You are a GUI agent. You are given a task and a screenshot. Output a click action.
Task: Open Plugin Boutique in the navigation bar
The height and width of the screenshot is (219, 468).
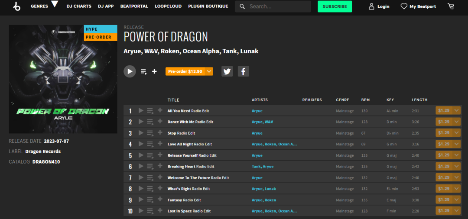[x=208, y=6]
